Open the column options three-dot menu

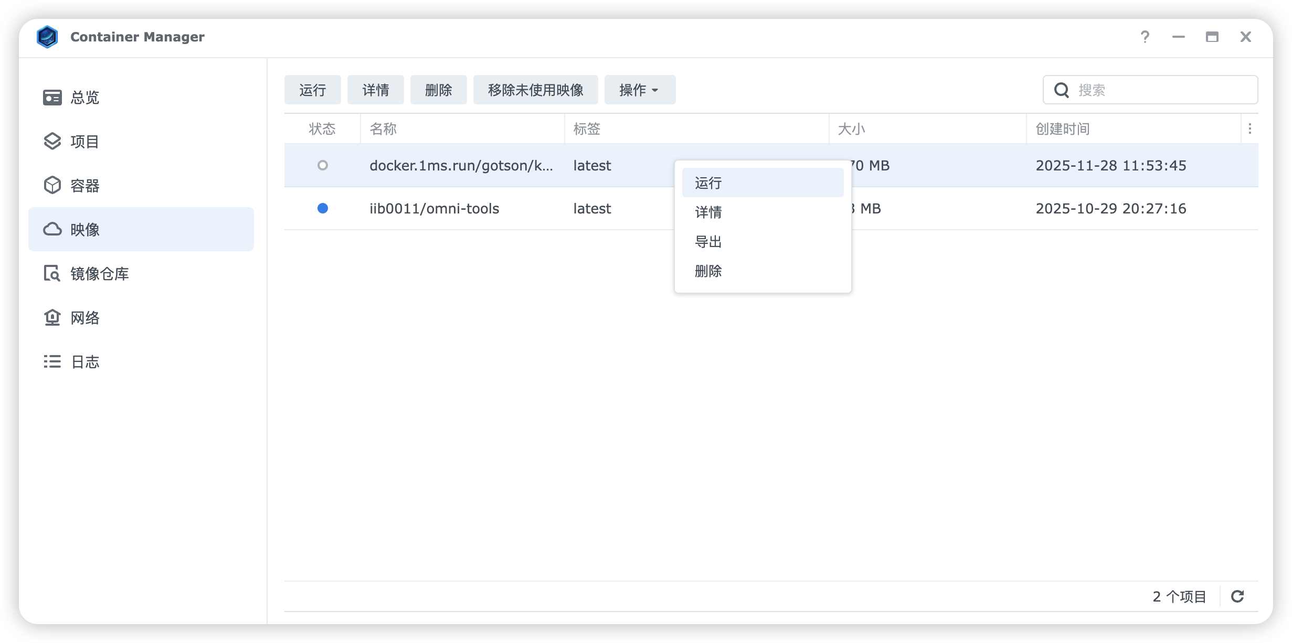1250,129
